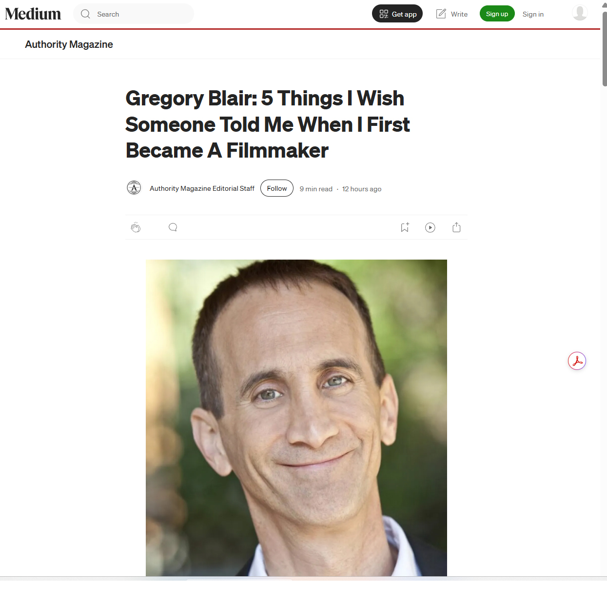Play the article audio
The image size is (607, 607).
click(430, 227)
